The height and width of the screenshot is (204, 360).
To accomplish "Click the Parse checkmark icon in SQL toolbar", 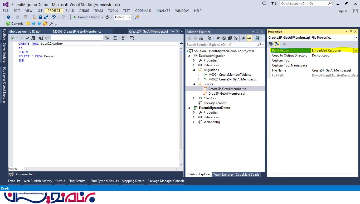I will [x=27, y=38].
